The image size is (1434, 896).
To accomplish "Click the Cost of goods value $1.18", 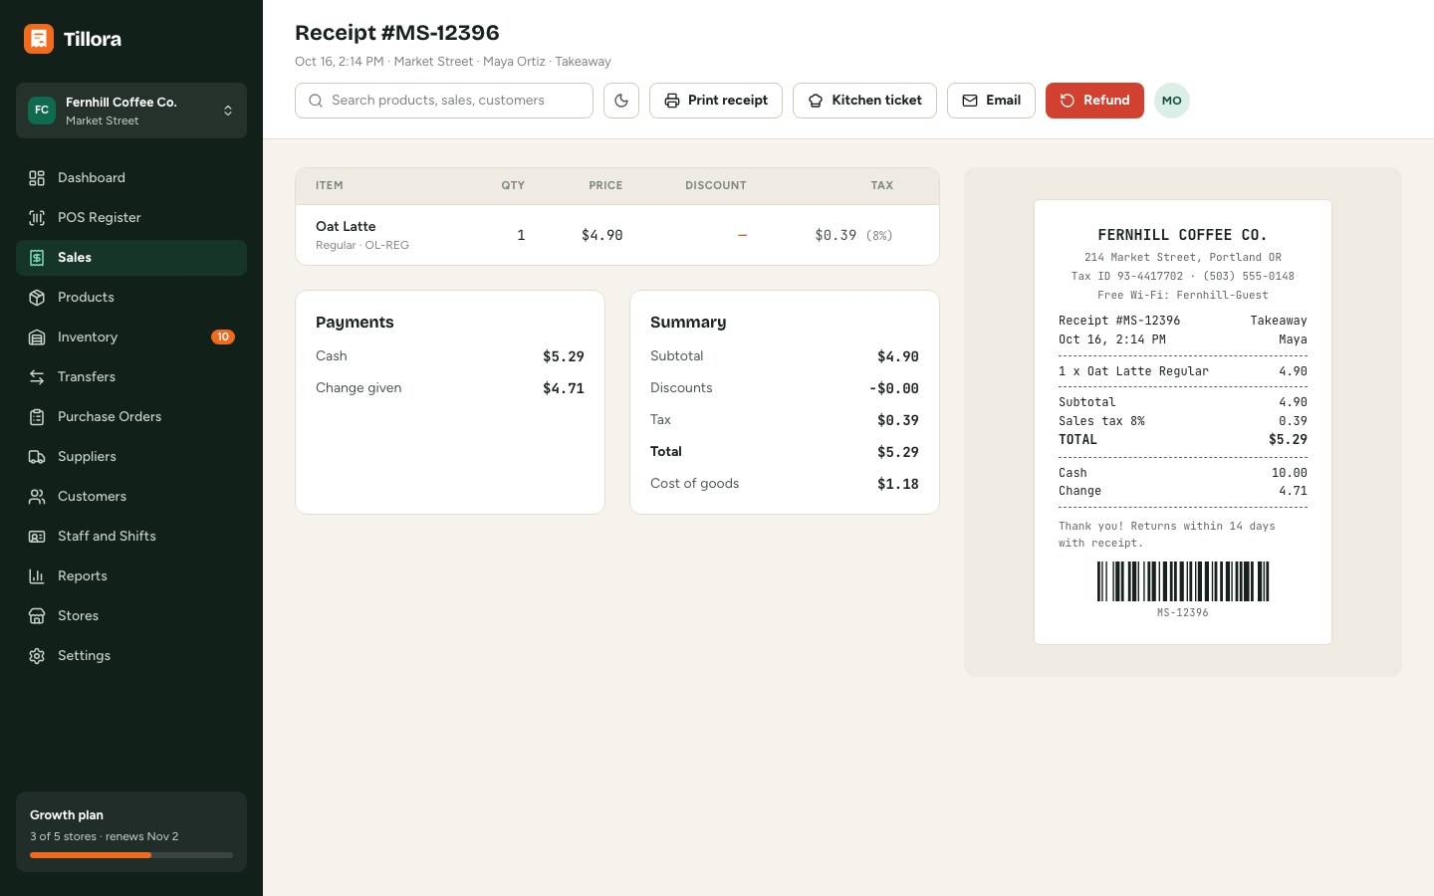I will pyautogui.click(x=897, y=484).
